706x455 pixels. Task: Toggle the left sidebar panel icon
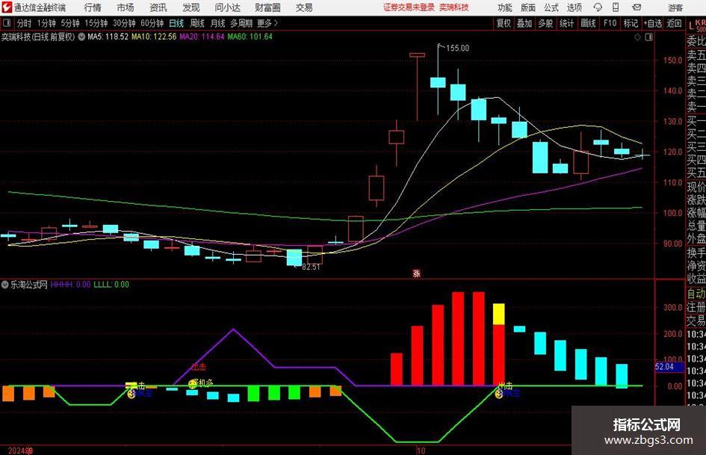click(x=6, y=23)
